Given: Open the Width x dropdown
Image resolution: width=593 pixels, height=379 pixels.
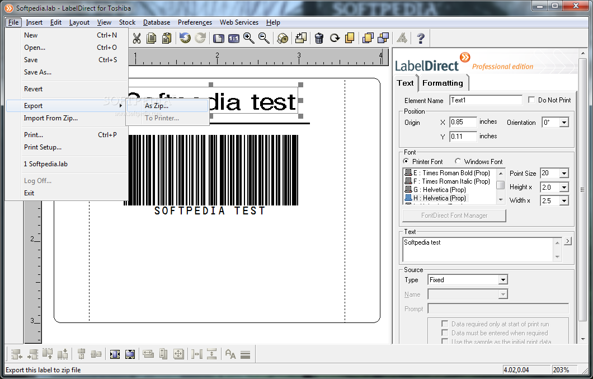Looking at the screenshot, I should [564, 200].
